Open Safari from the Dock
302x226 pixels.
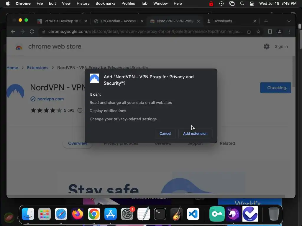tap(61, 214)
